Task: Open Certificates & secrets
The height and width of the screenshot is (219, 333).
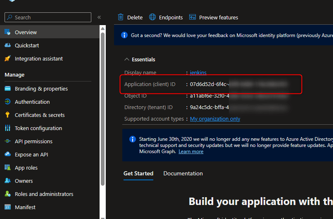Action: [40, 115]
